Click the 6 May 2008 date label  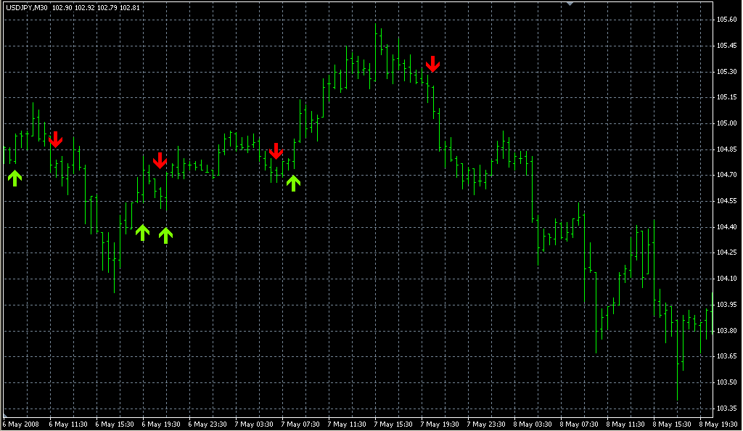[22, 424]
